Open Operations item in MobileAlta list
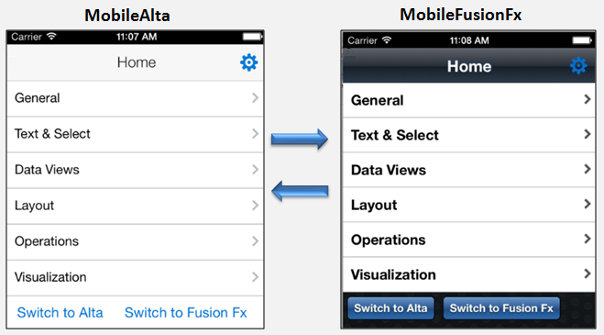The image size is (604, 335). click(x=136, y=241)
